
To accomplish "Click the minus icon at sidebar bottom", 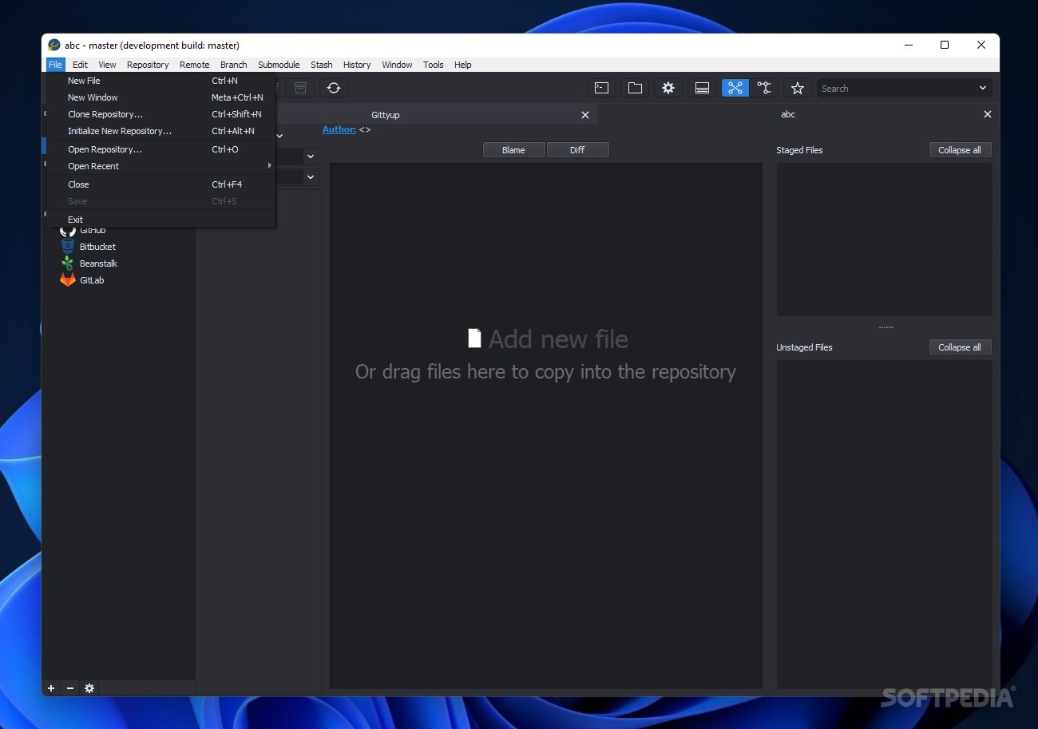I will tap(70, 688).
